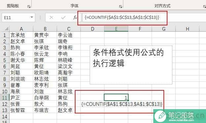Click the Name Box showing E11
206x123 pixels.
click(18, 17)
